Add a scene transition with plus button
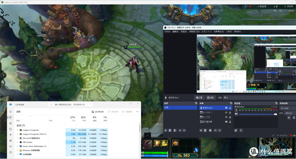The height and width of the screenshot is (159, 296). point(289,117)
